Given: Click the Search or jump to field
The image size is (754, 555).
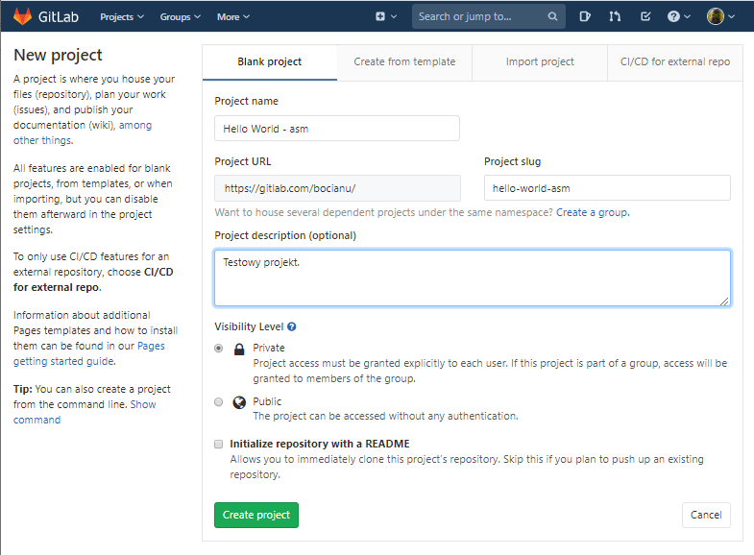Looking at the screenshot, I should 489,16.
